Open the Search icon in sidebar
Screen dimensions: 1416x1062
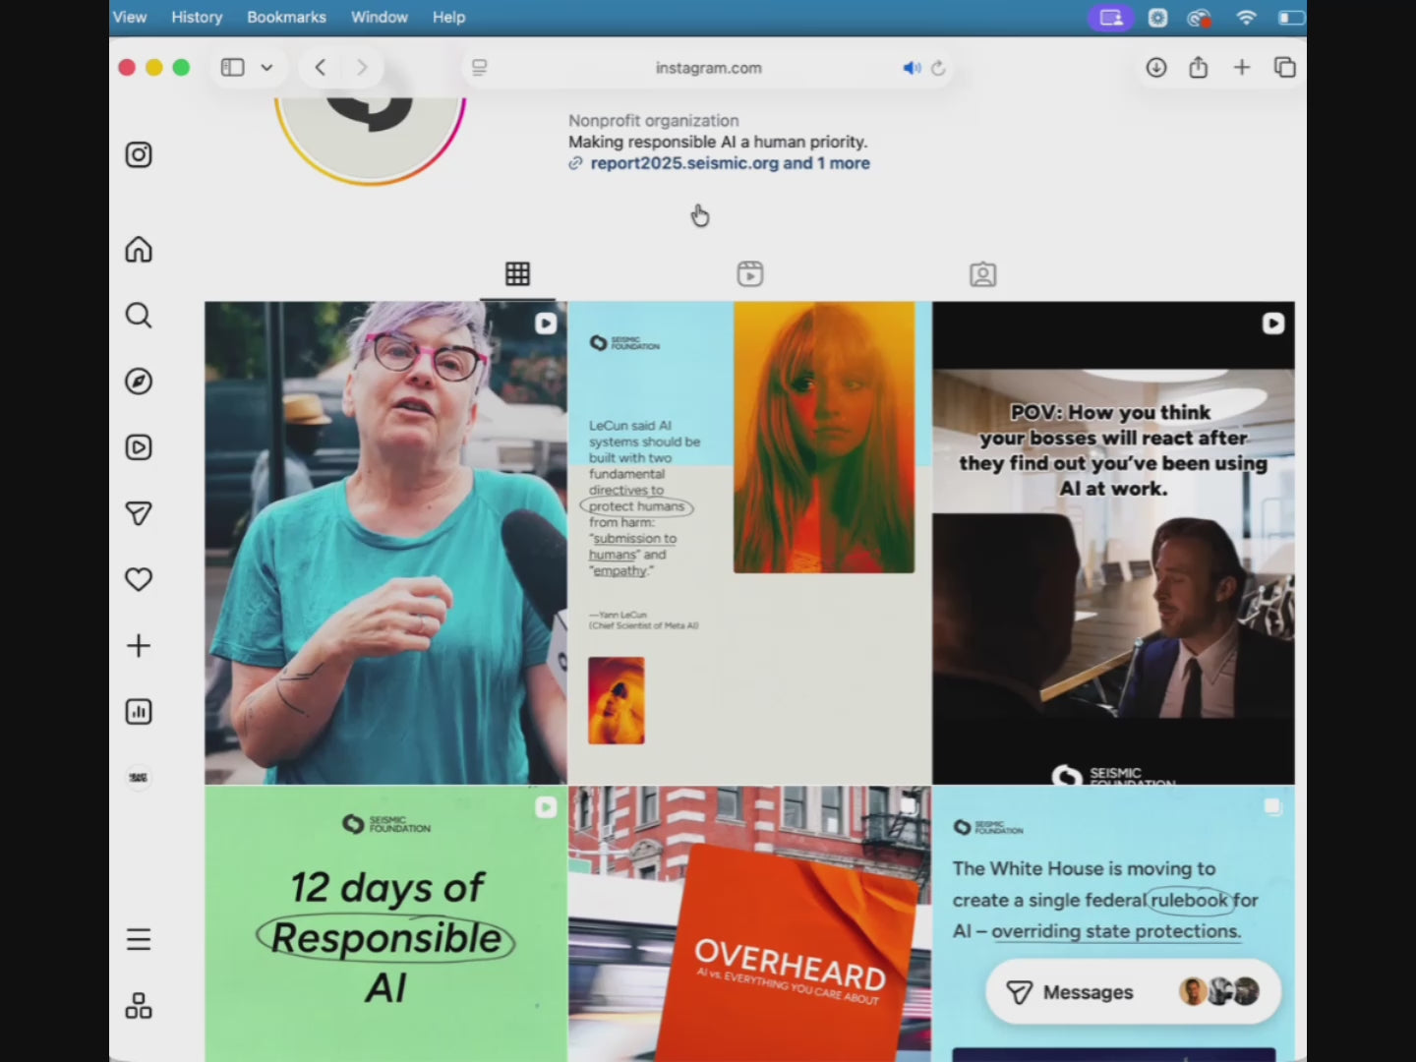(139, 316)
